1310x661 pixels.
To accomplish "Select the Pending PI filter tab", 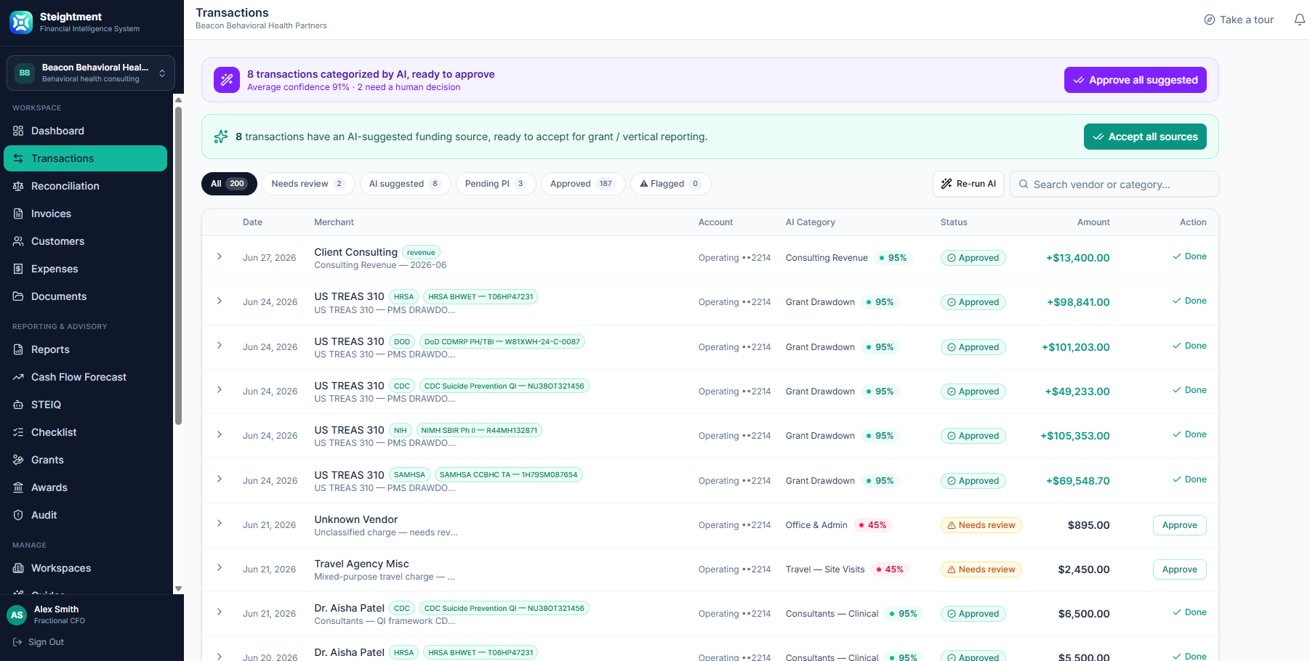I will click(x=496, y=184).
